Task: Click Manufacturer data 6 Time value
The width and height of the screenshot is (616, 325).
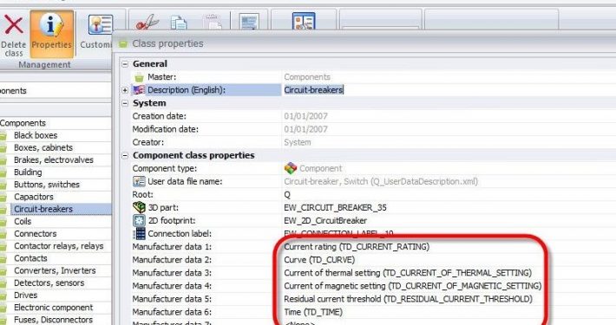Action: [313, 312]
